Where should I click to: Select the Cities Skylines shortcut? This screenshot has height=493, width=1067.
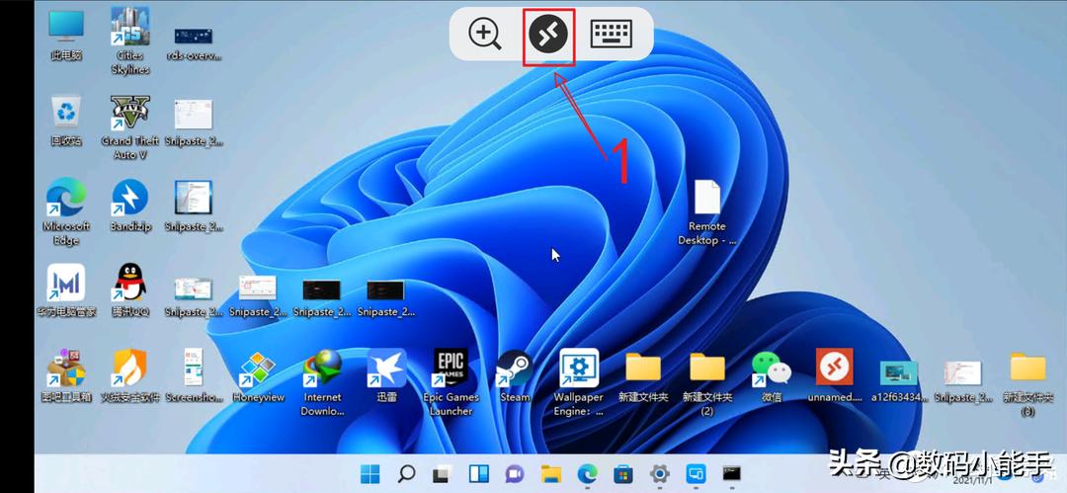pos(130,41)
